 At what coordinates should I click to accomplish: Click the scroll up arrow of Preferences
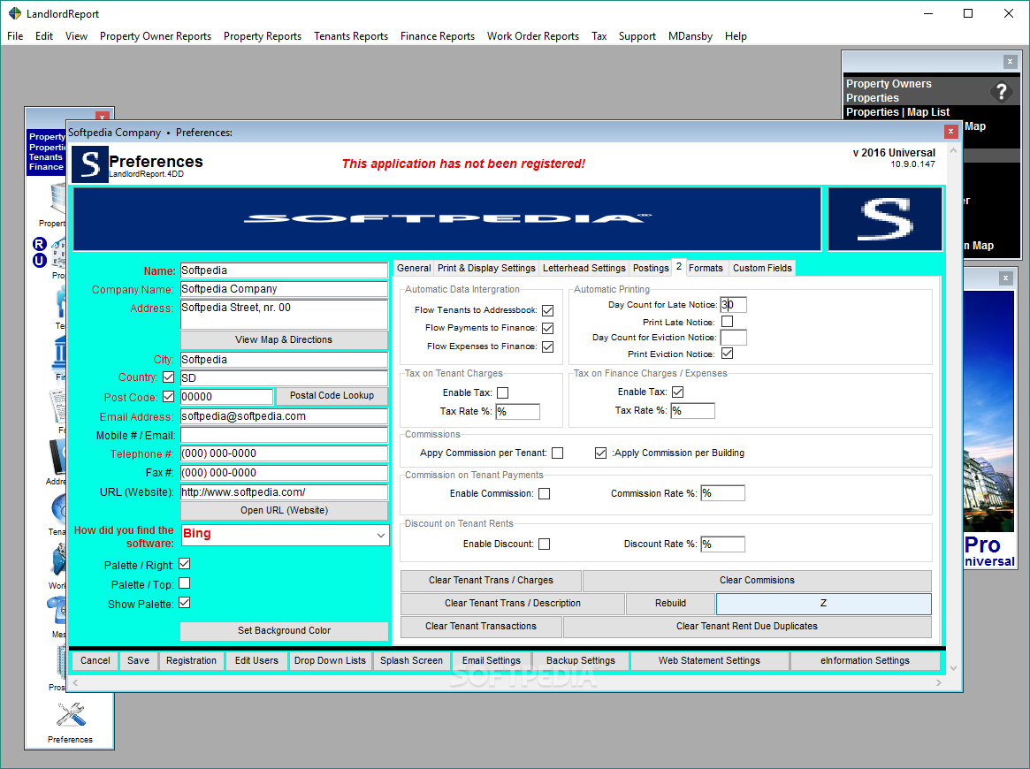coord(953,151)
